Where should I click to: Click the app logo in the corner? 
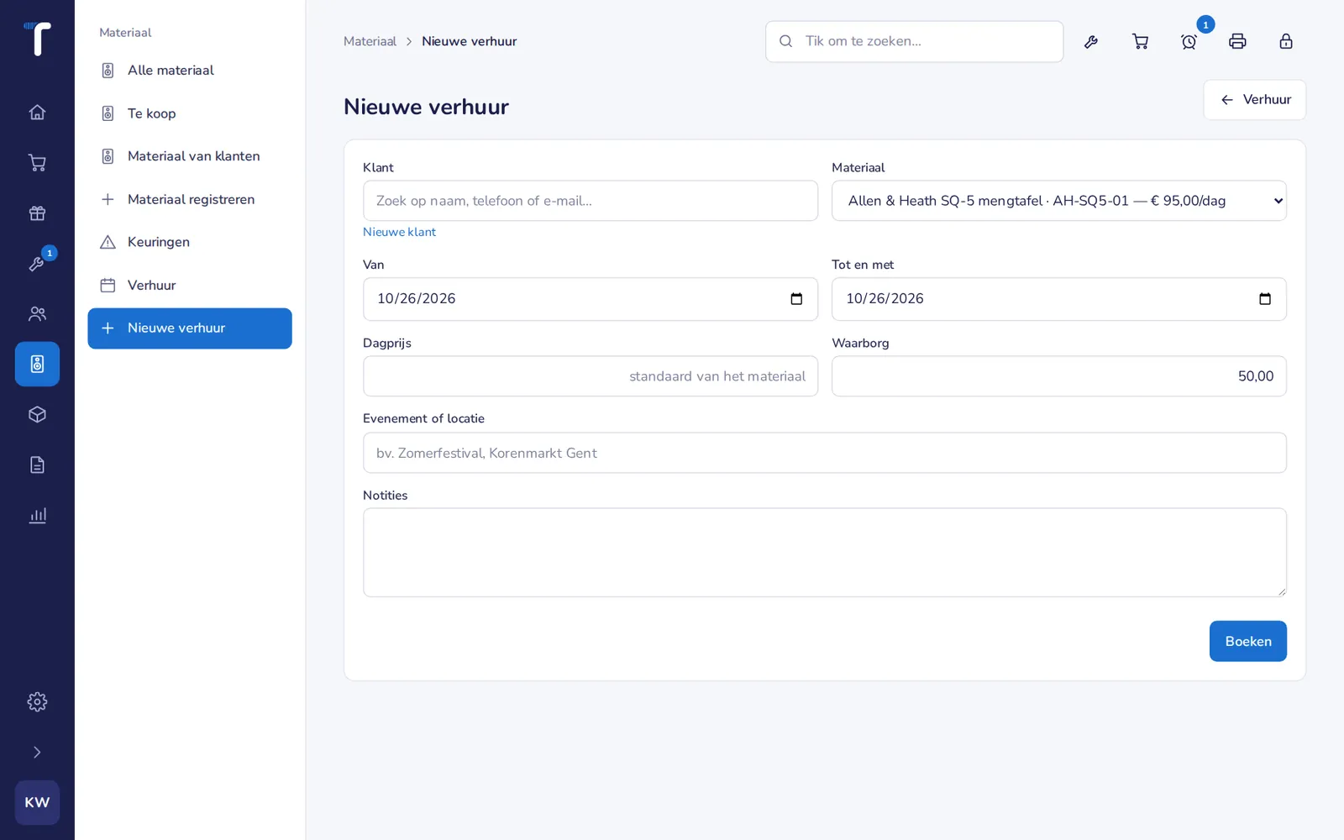click(38, 39)
